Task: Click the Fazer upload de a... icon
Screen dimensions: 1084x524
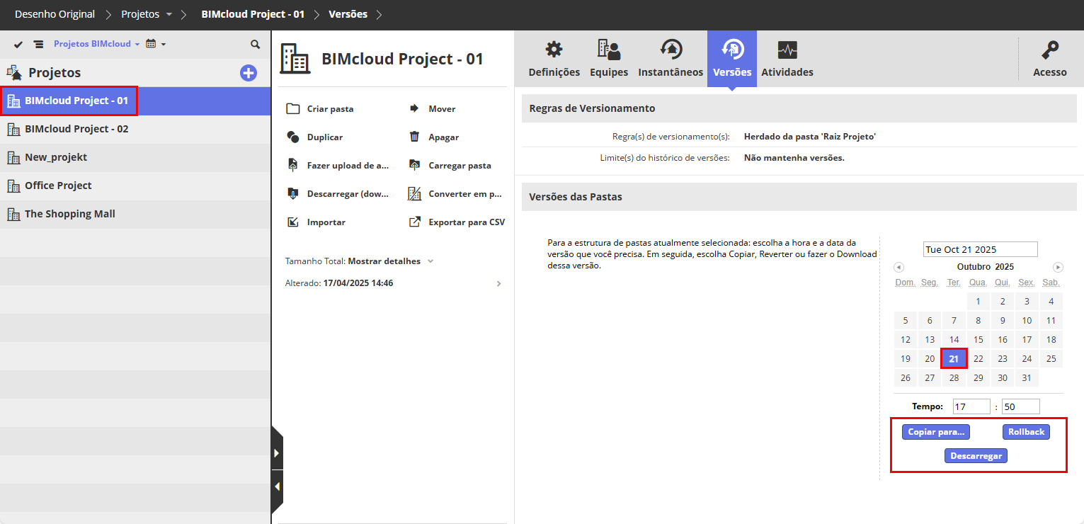Action: (x=293, y=166)
